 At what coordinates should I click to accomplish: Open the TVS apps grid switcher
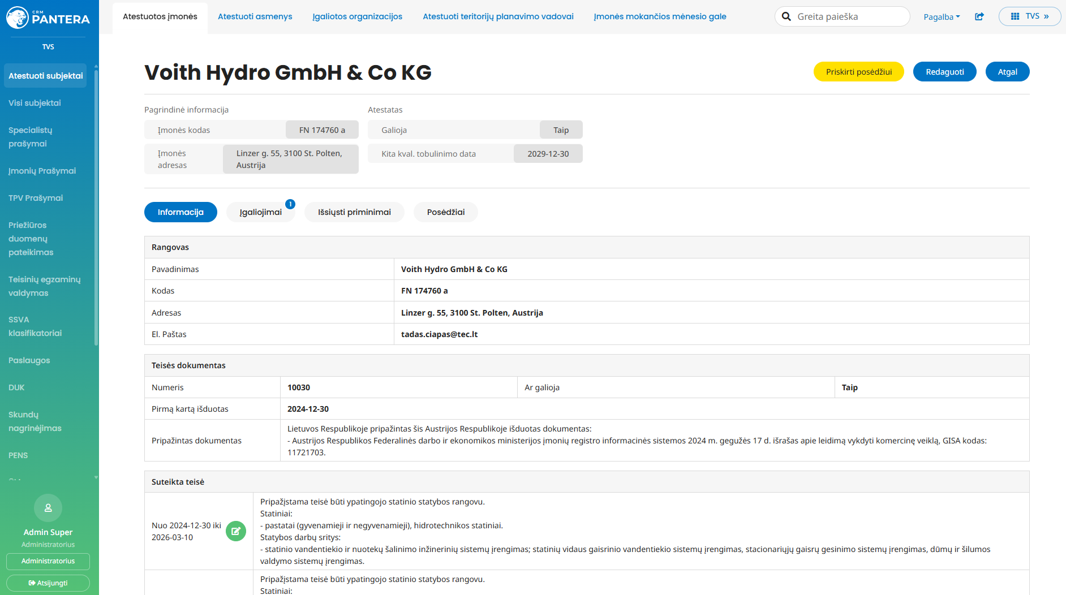coord(1030,16)
